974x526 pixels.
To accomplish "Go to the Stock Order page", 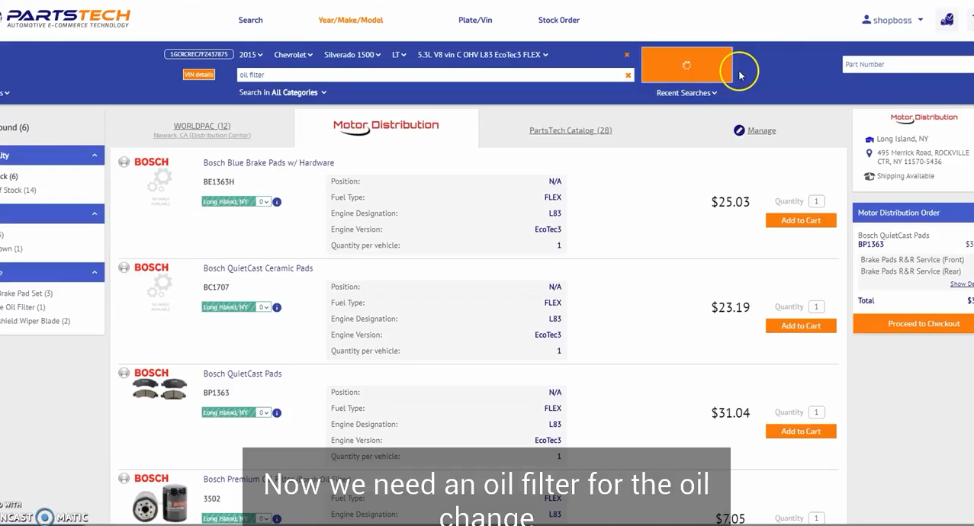I will (558, 20).
